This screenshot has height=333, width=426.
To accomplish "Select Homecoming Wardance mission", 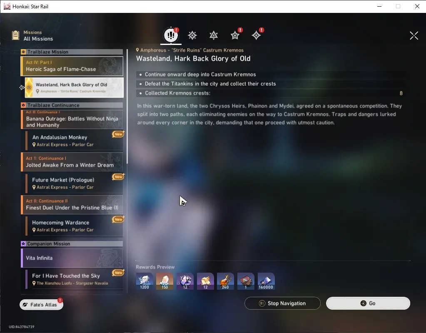I will coord(74,226).
